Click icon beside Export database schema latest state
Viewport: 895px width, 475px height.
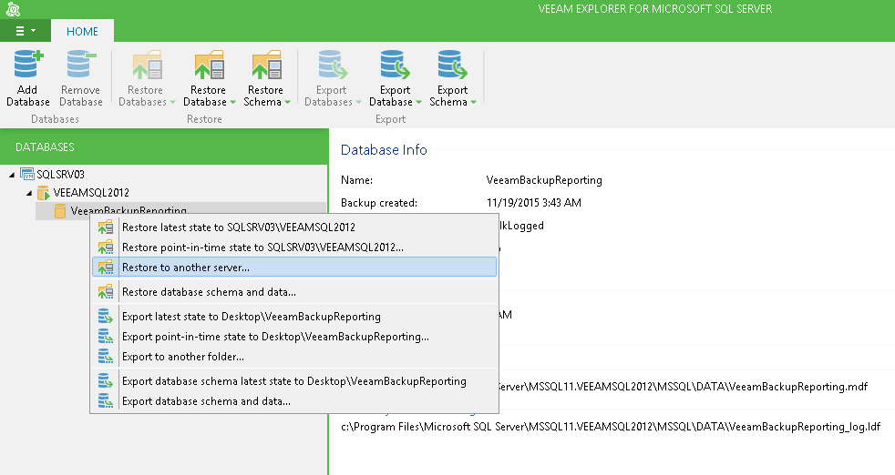click(105, 381)
